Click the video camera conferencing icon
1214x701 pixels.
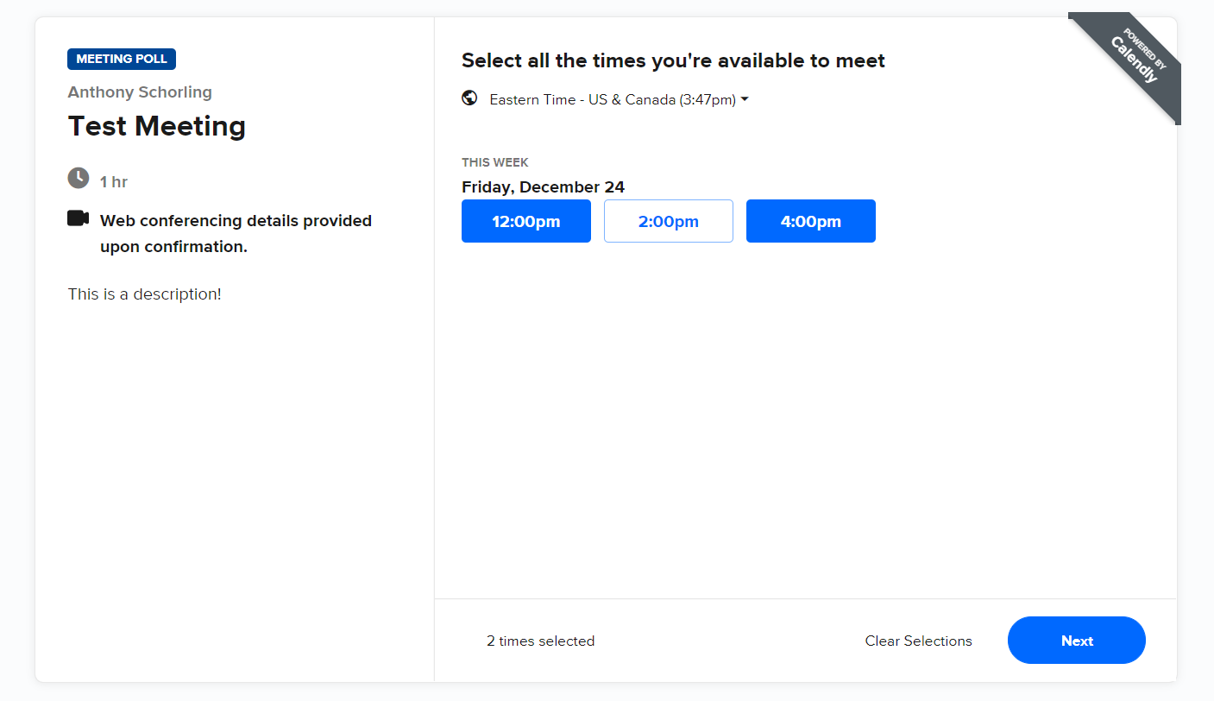click(x=79, y=218)
